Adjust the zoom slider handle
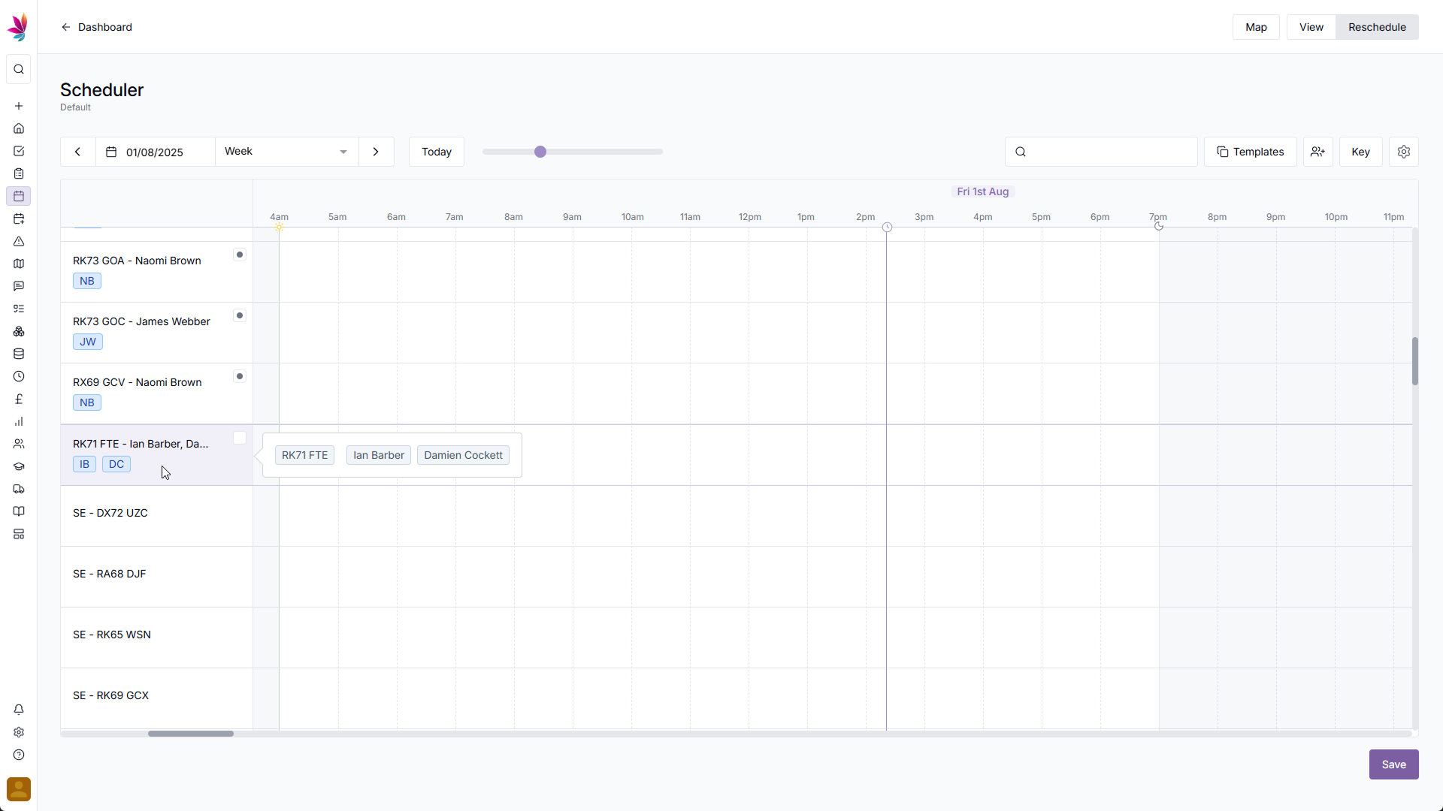 [x=540, y=152]
